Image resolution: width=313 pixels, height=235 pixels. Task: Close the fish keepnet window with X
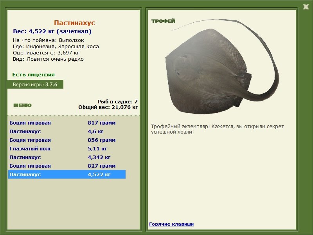(306, 7)
